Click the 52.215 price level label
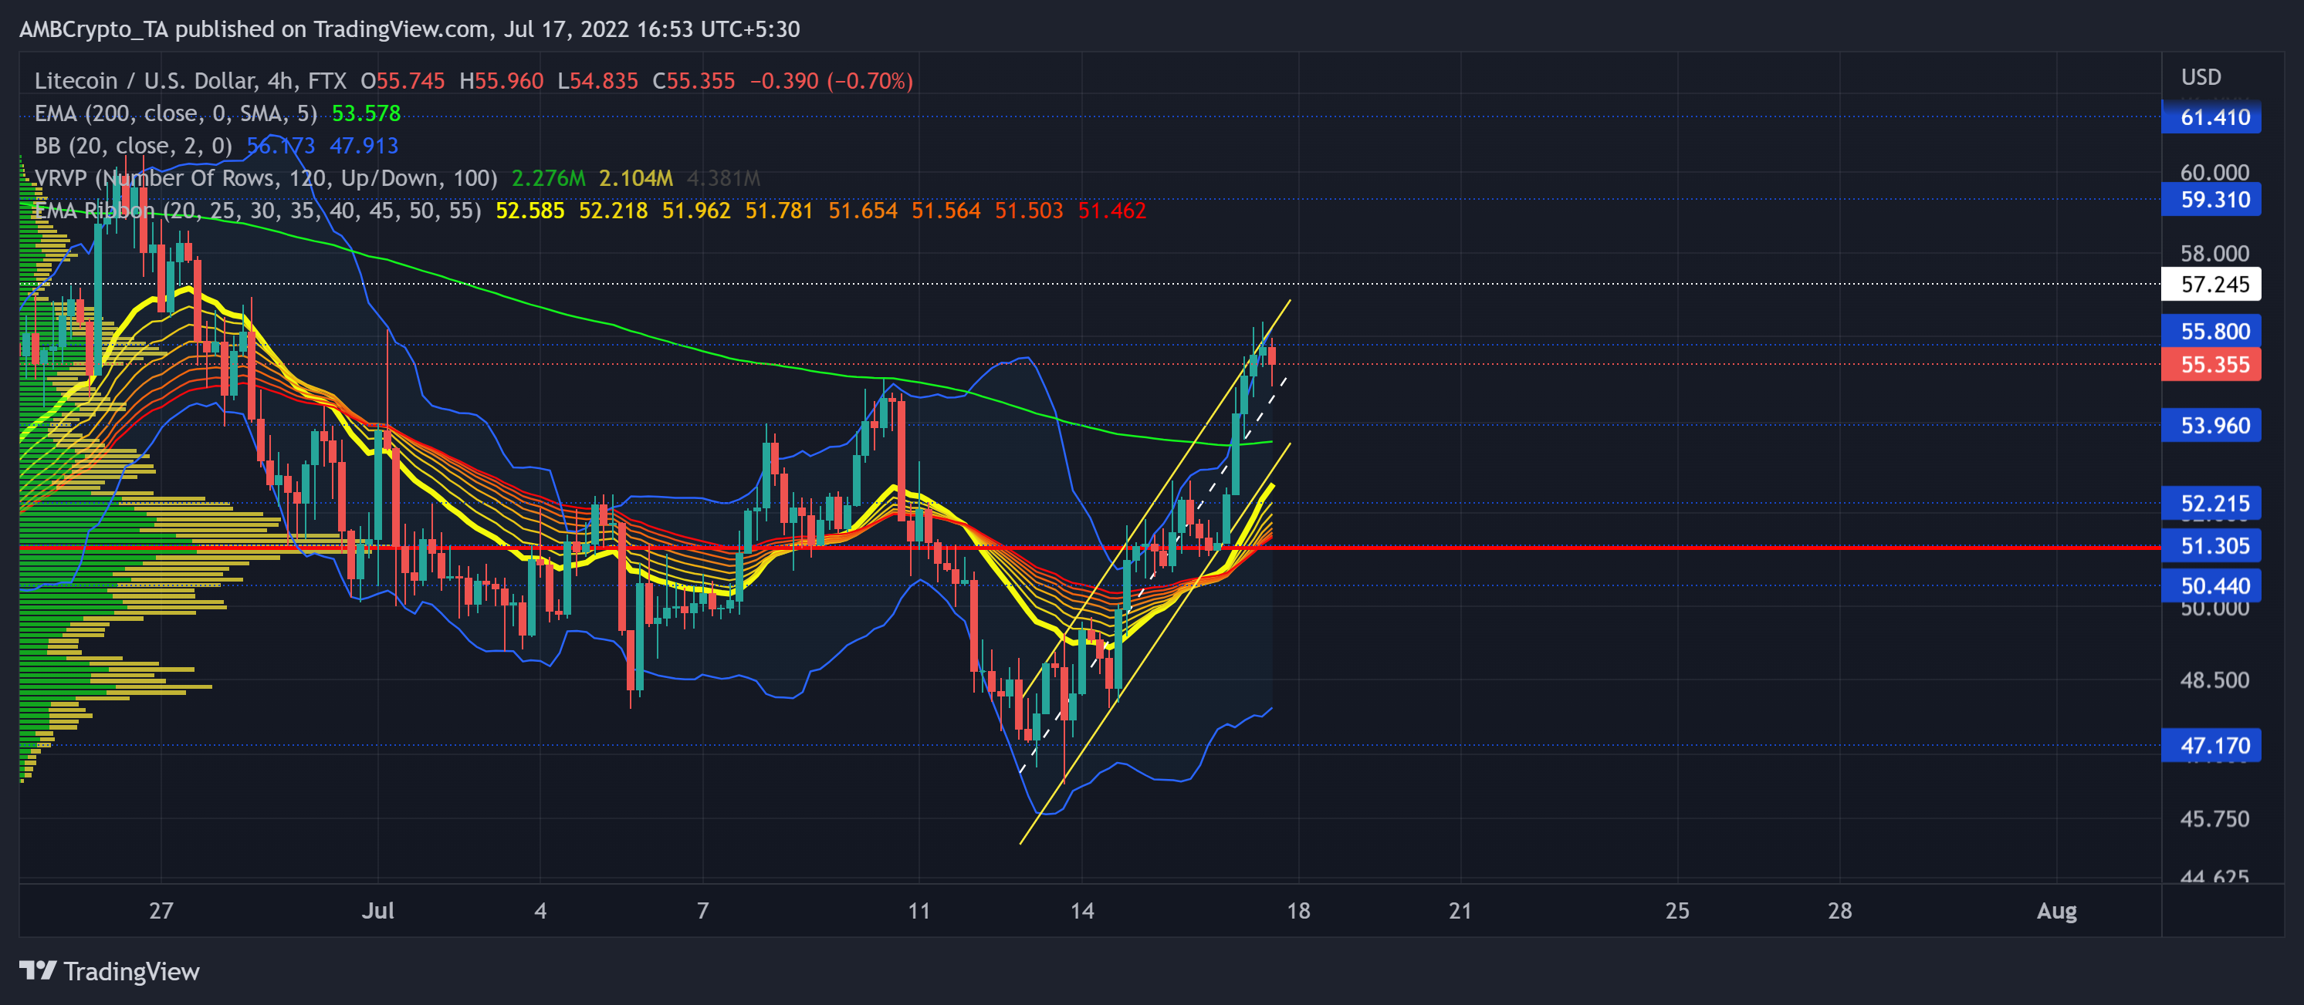 (2211, 504)
